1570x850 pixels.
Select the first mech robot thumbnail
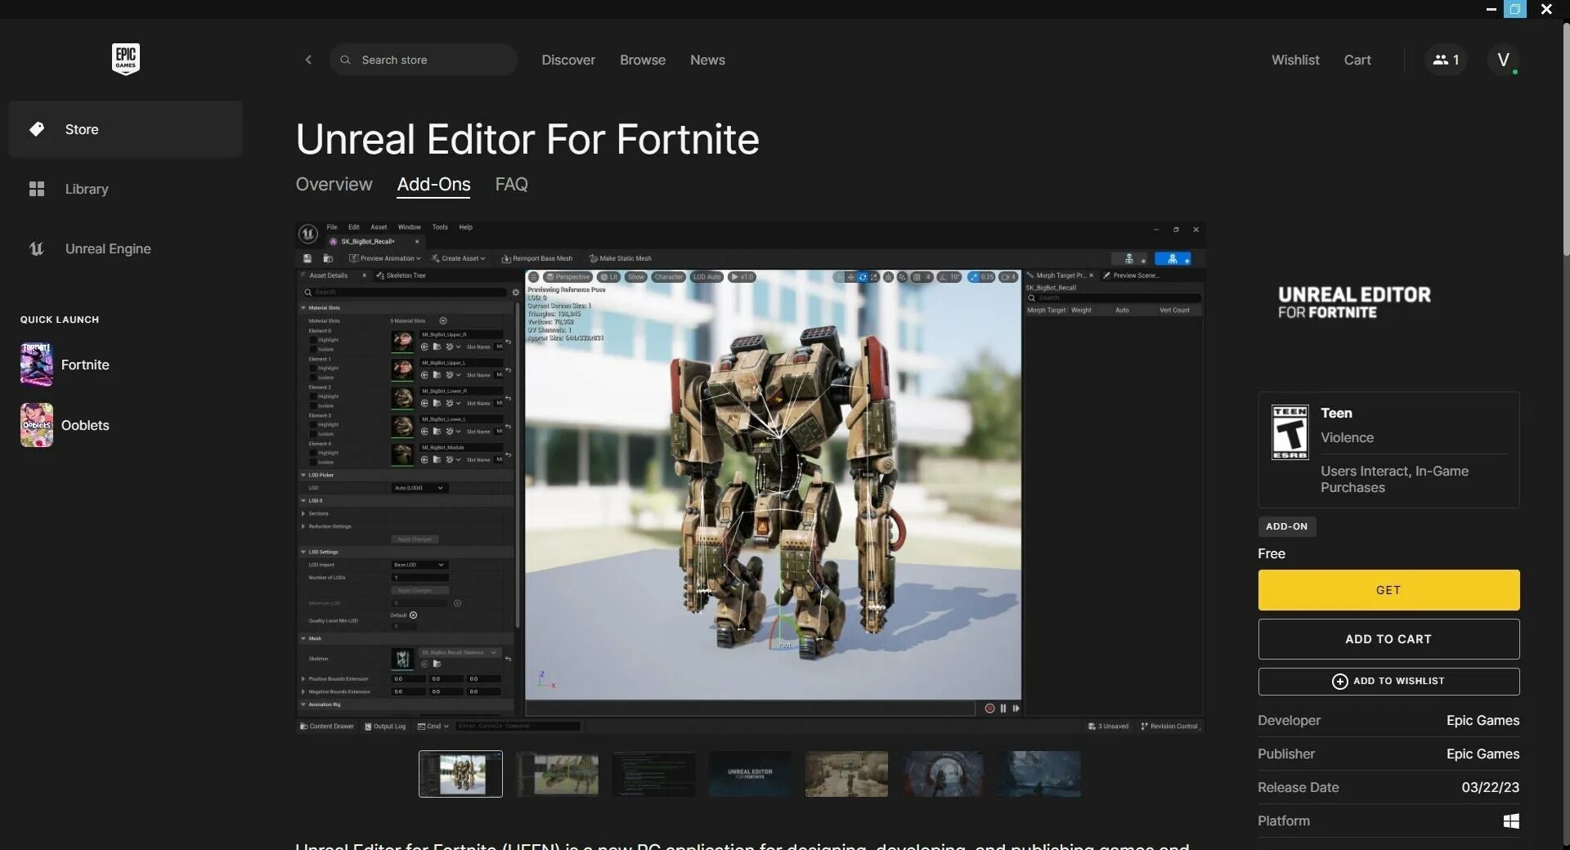point(460,774)
